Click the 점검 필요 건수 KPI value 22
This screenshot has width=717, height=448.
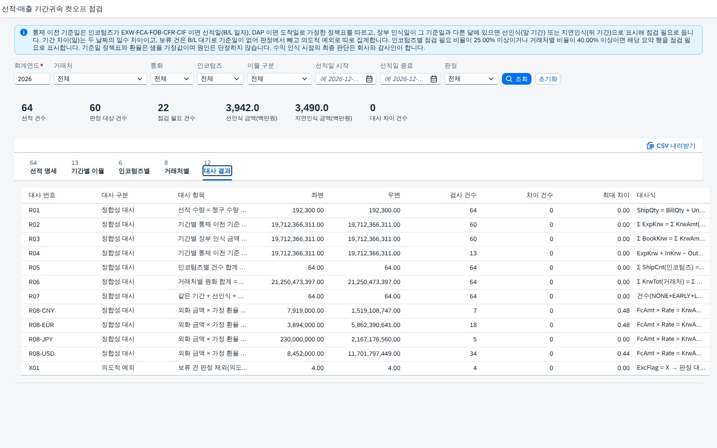coord(163,108)
